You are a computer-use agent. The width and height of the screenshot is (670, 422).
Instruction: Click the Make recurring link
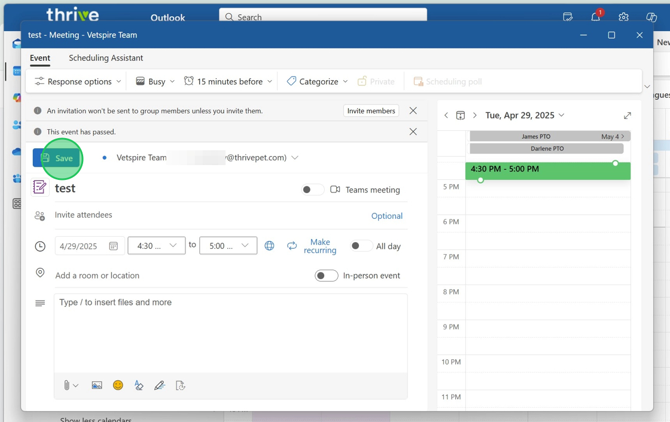point(319,246)
